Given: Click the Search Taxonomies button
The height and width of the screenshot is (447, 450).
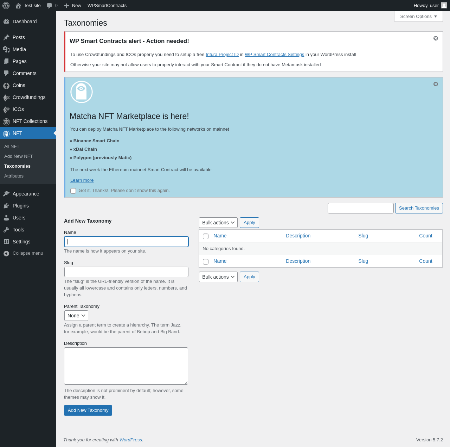Looking at the screenshot, I should click(419, 208).
